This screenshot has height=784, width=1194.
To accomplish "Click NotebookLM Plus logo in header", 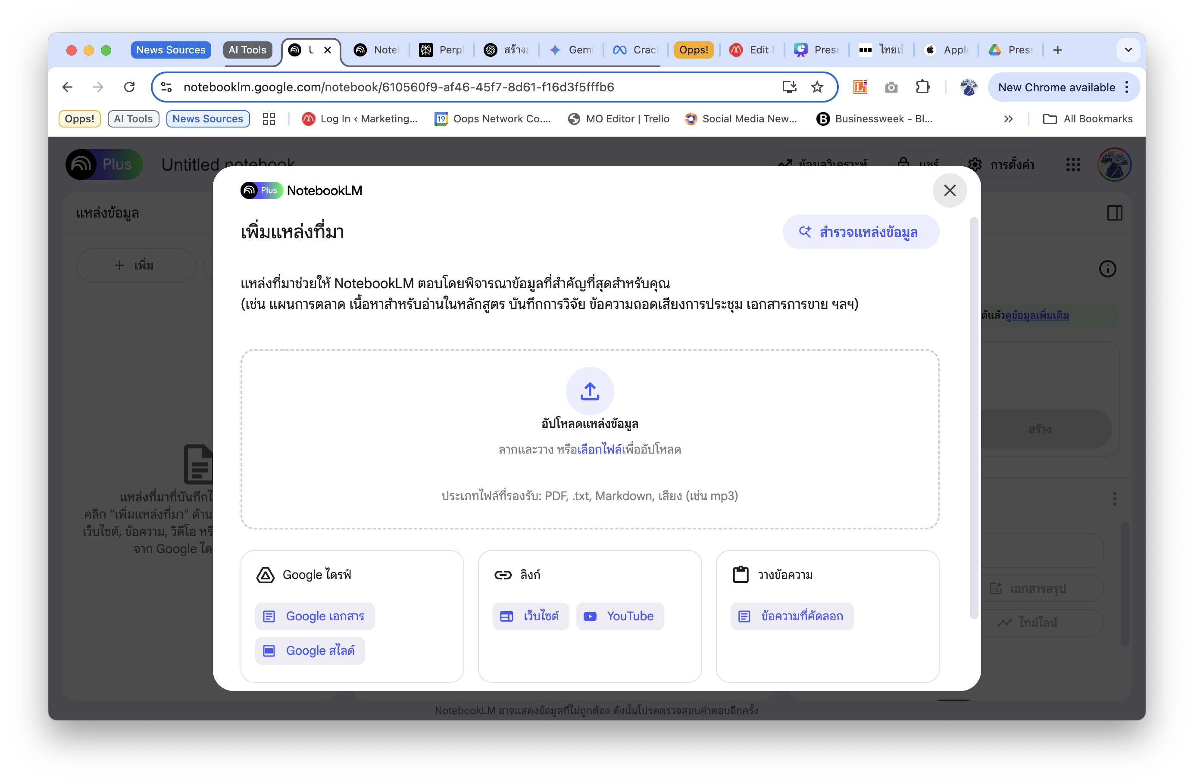I will point(104,165).
